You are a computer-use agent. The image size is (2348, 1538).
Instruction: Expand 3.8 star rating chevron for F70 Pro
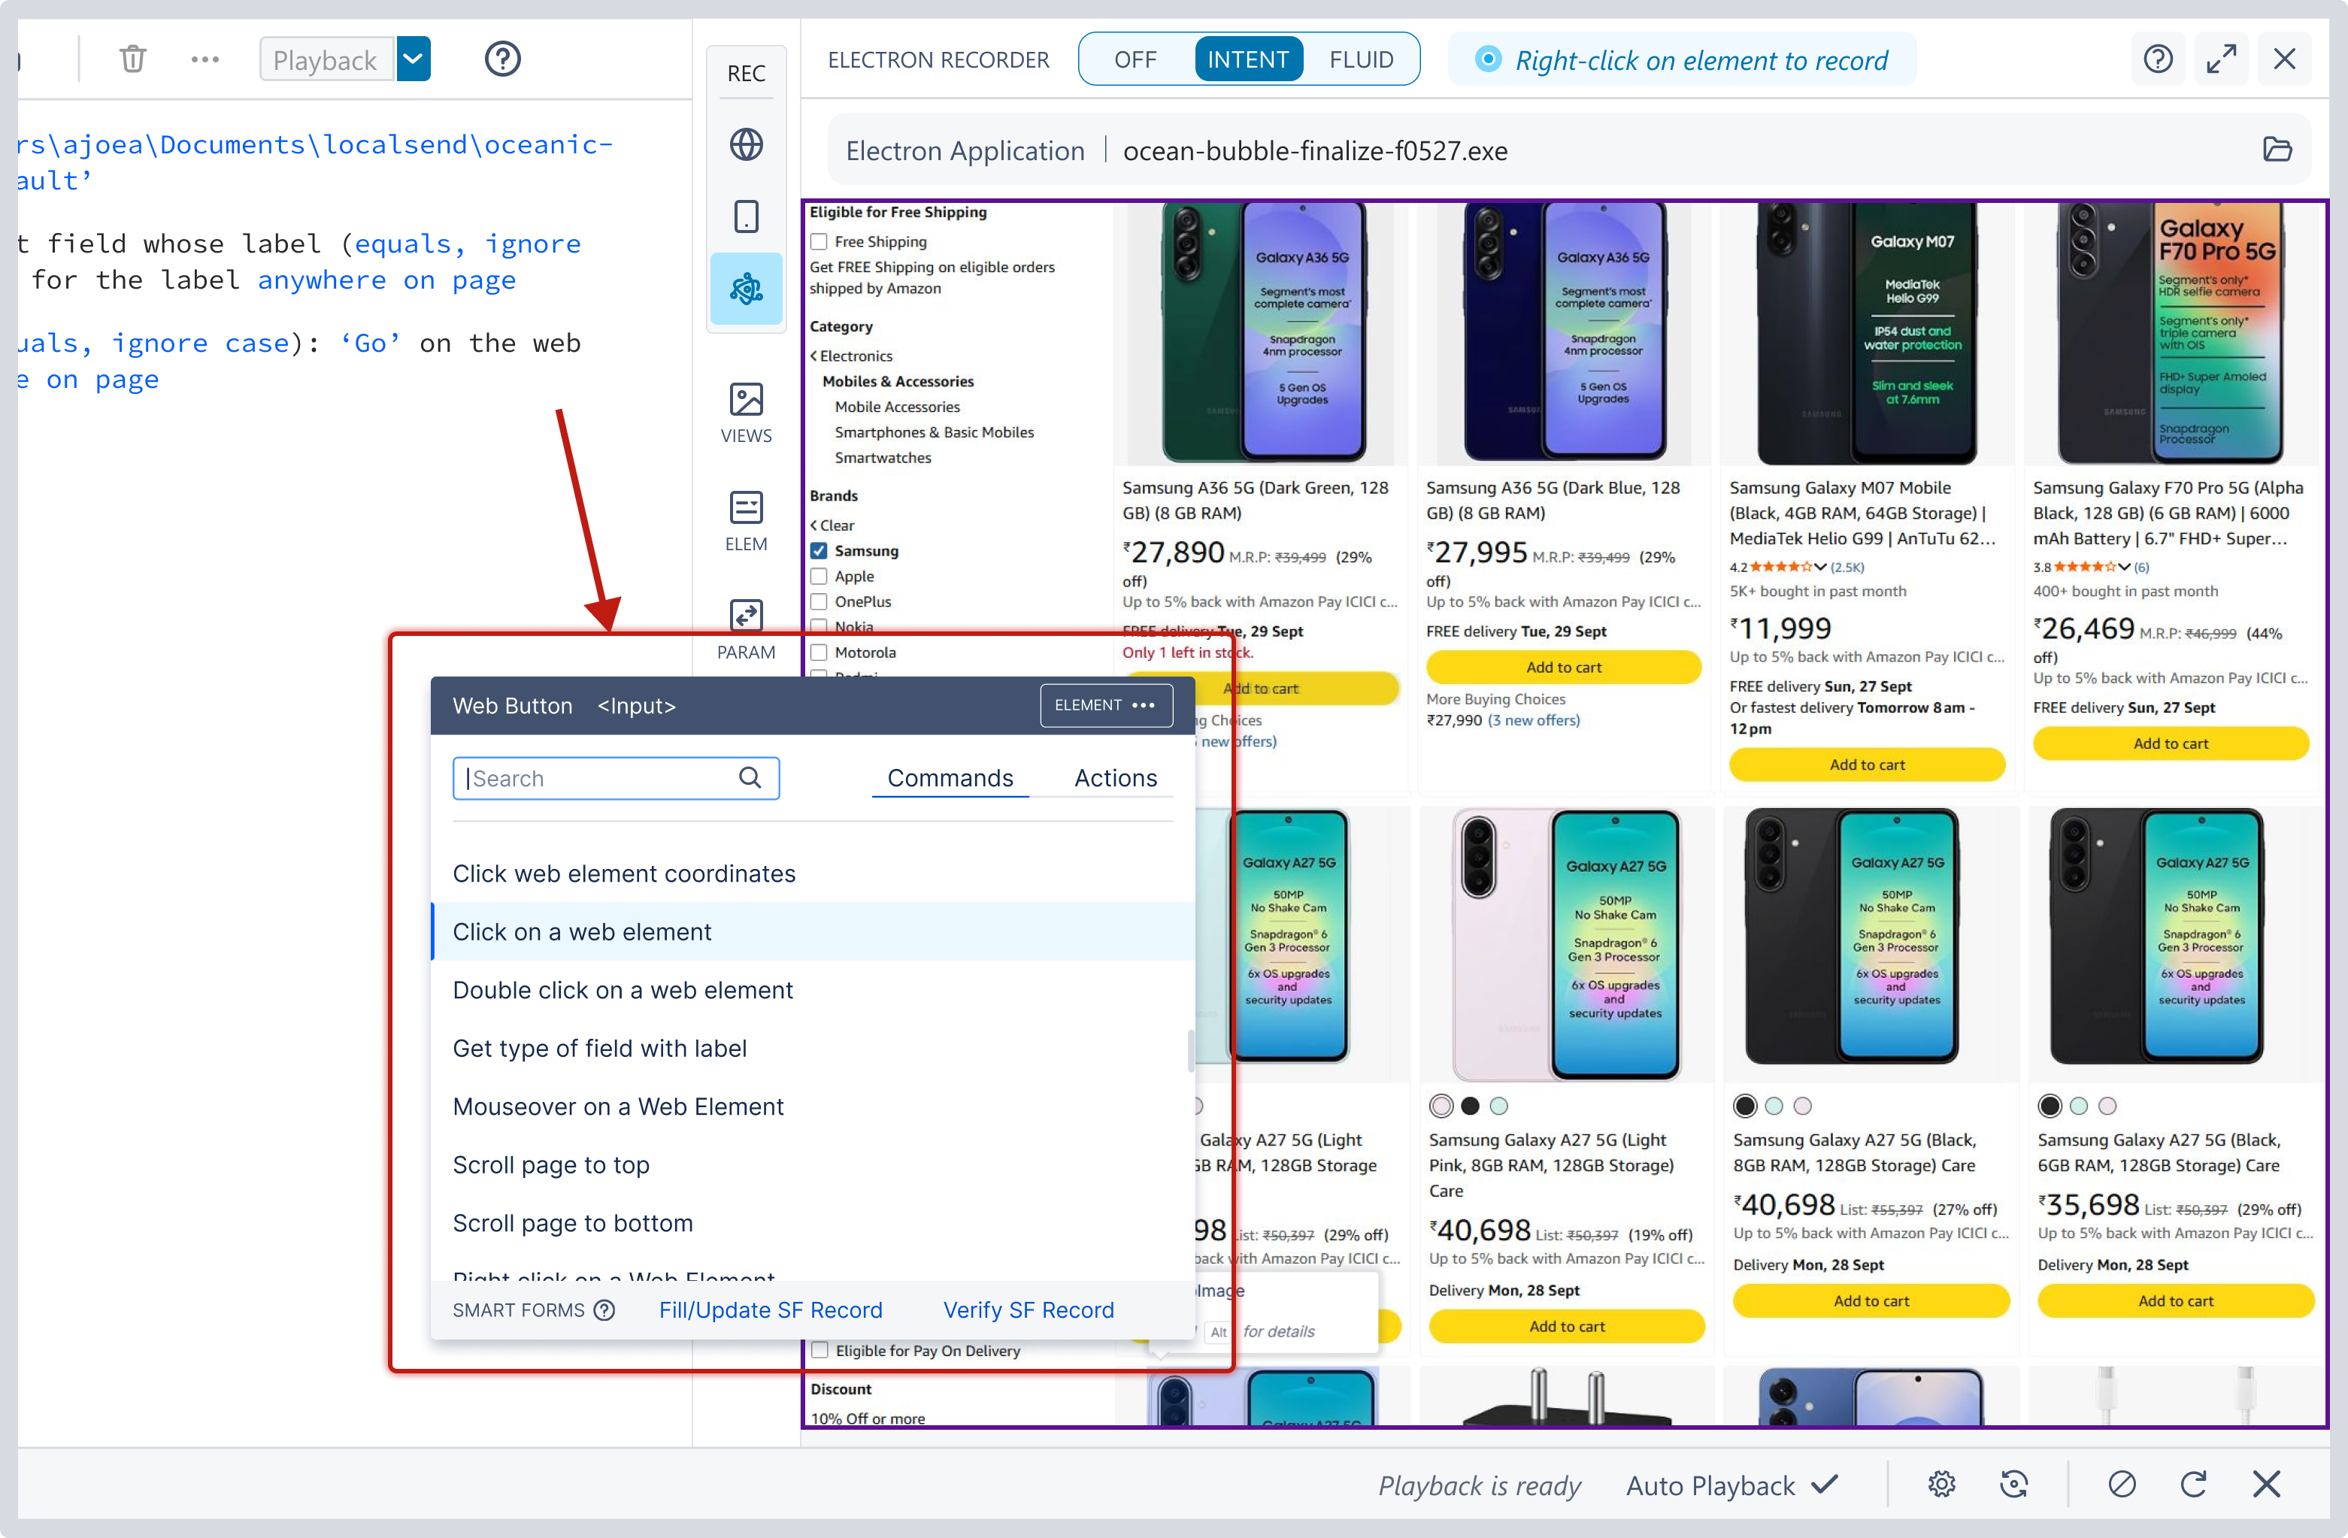[2124, 566]
